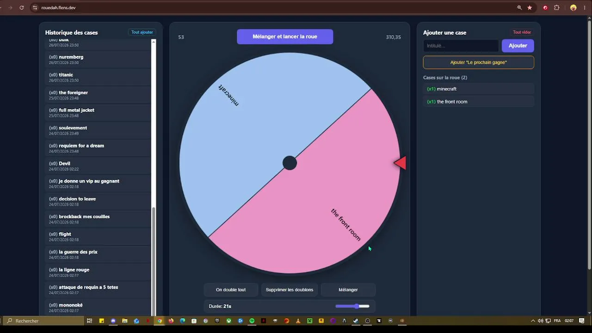Click the taskbar clock showing 02:07
This screenshot has width=592, height=333.
[x=569, y=321]
